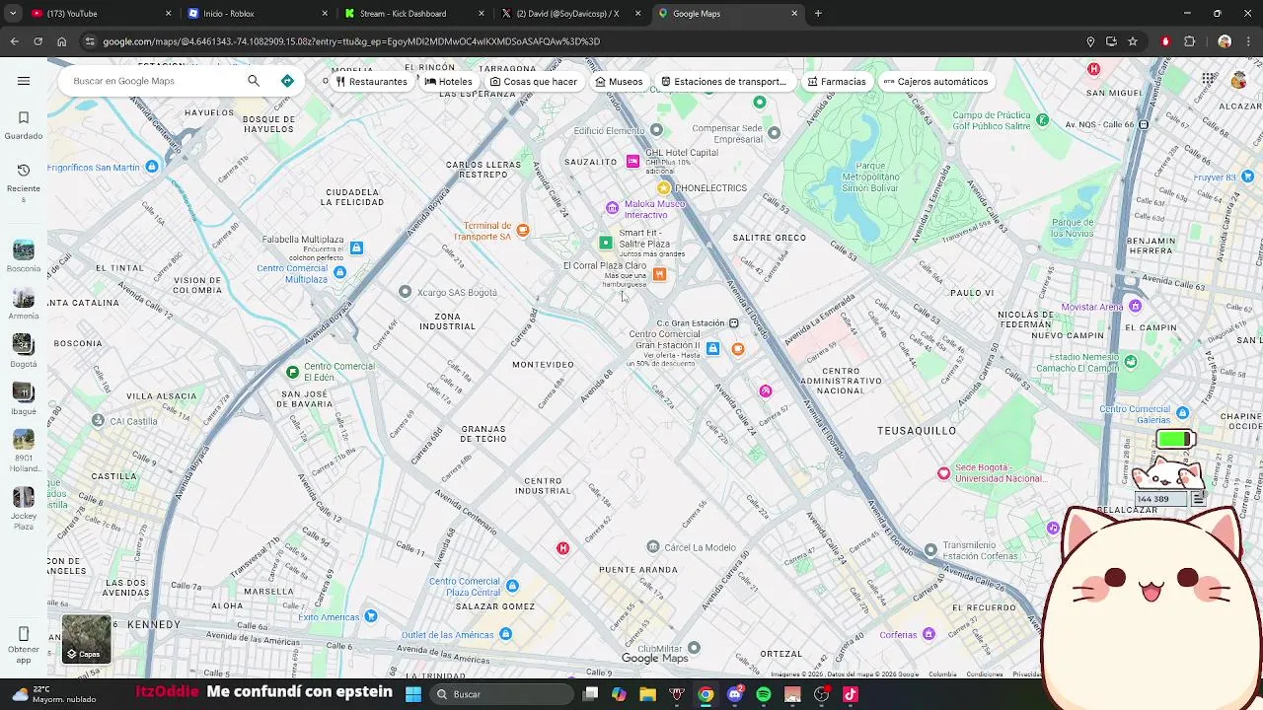The height and width of the screenshot is (710, 1263).
Task: Choose the Estaciones de transporte chip
Action: (x=724, y=82)
